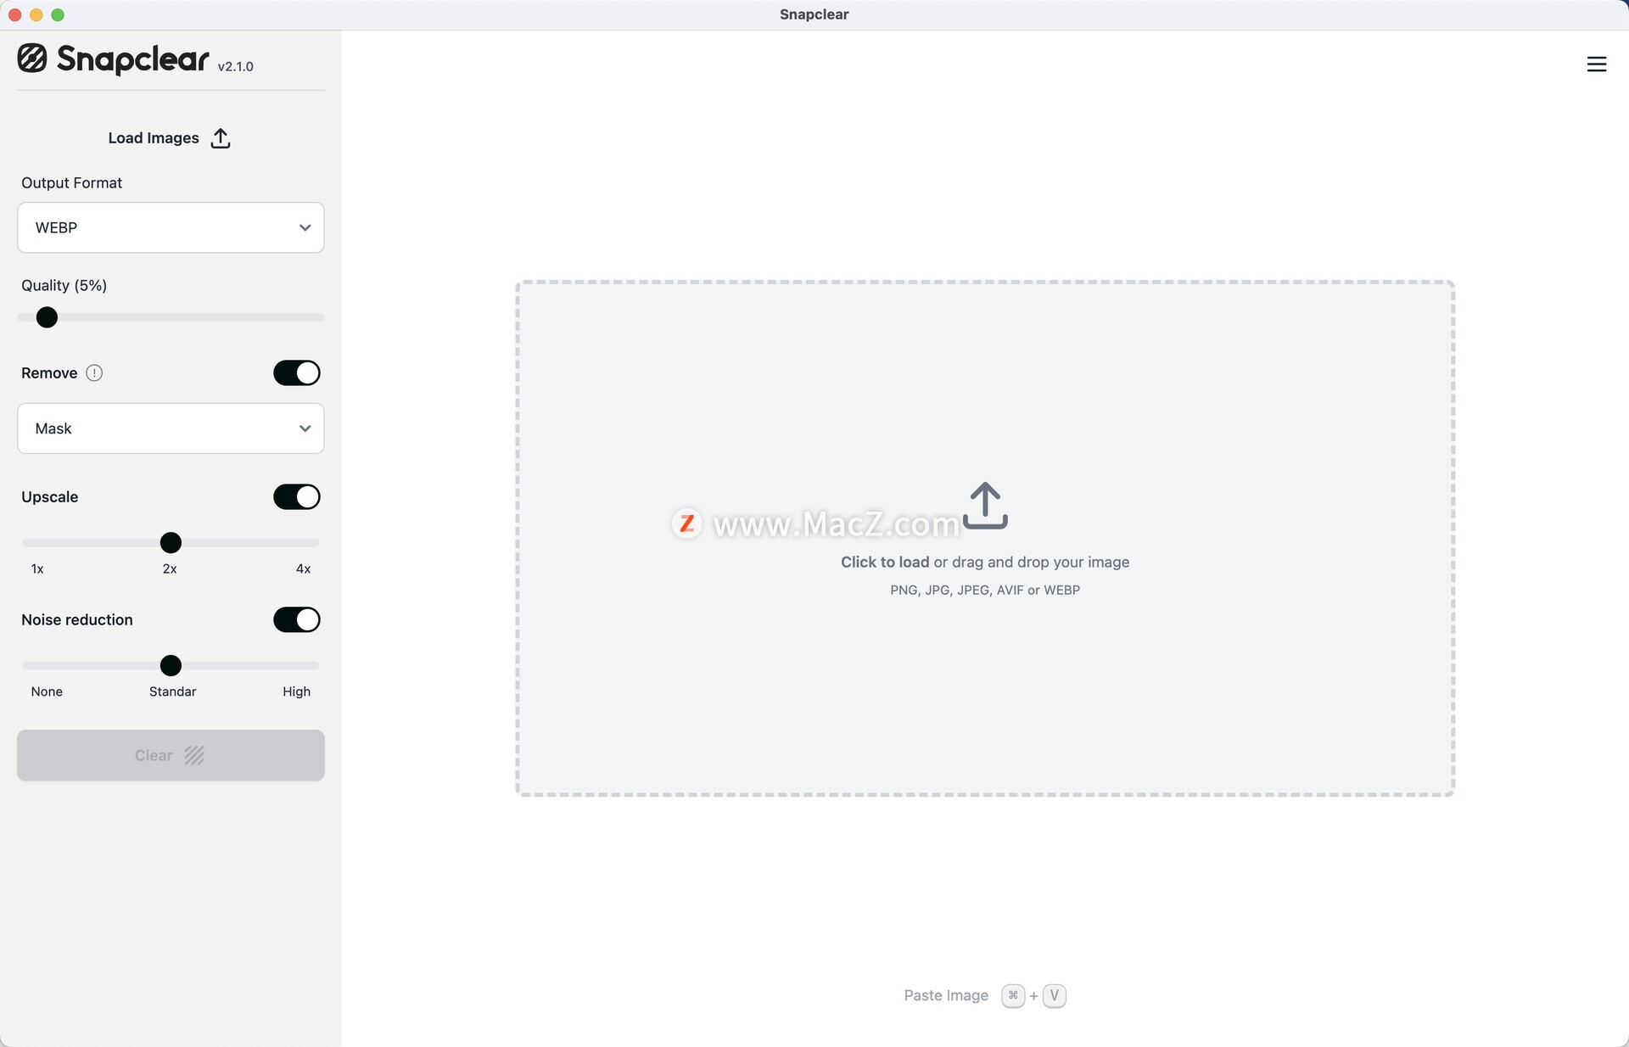Click 'PNG, JPG, JPEG, AVIF or WEBP' text
This screenshot has width=1629, height=1047.
click(985, 590)
